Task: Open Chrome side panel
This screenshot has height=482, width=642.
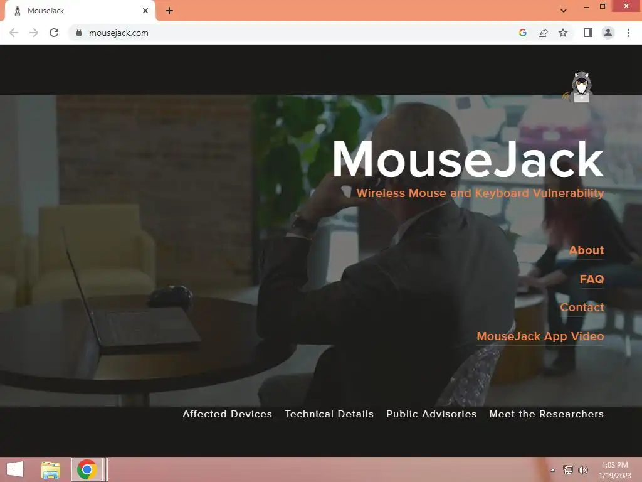Action: 588,33
